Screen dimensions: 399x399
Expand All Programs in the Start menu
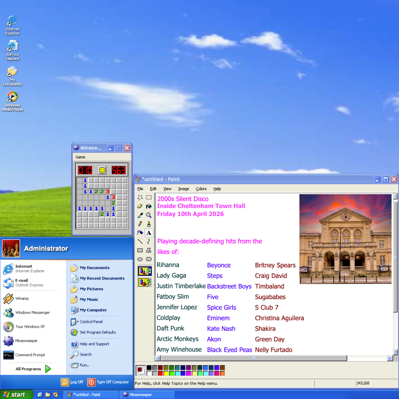[33, 369]
